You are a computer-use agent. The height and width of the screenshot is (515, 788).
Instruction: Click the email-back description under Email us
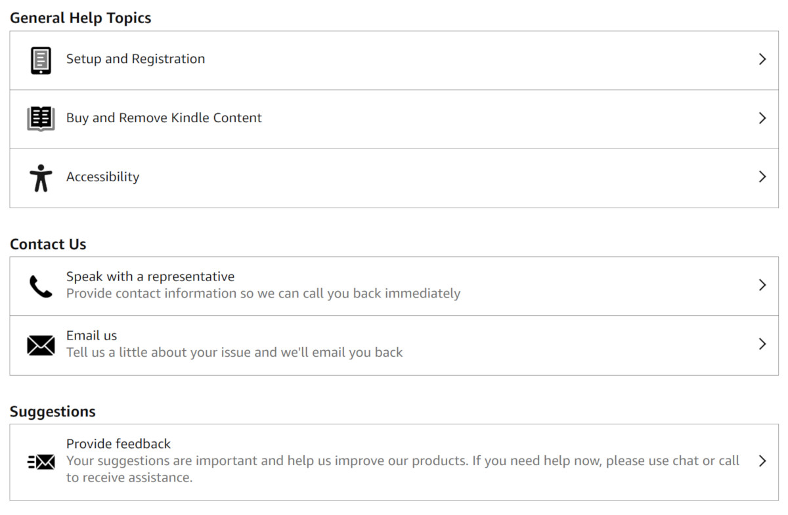pos(234,353)
